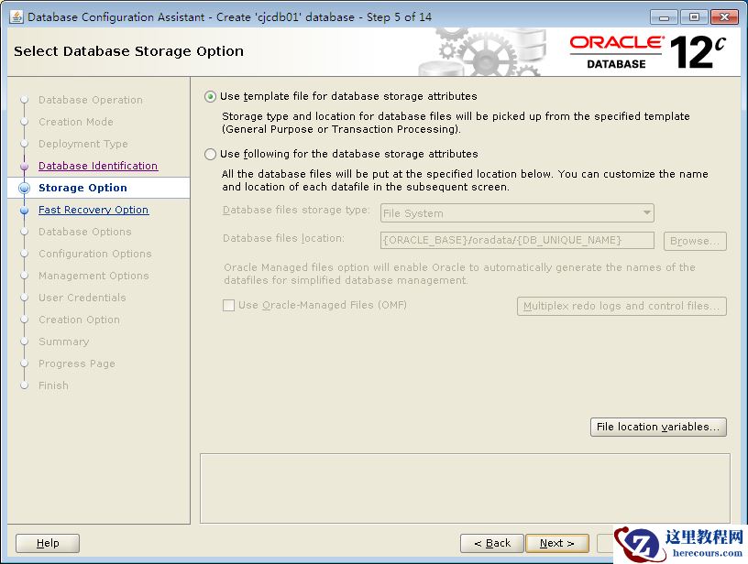Go back with the Back button

492,543
